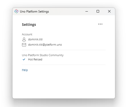
Task: Click the divider line below Hot Reload
Action: (x=64, y=65)
